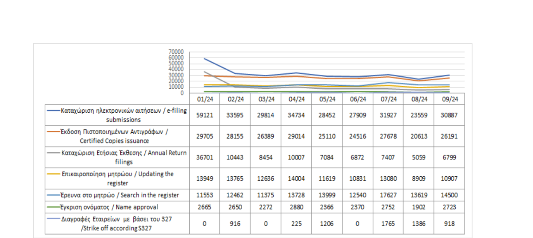Viewport: 533px width, 238px height.
Task: Click the Search in the register value 14500
Action: [449, 196]
